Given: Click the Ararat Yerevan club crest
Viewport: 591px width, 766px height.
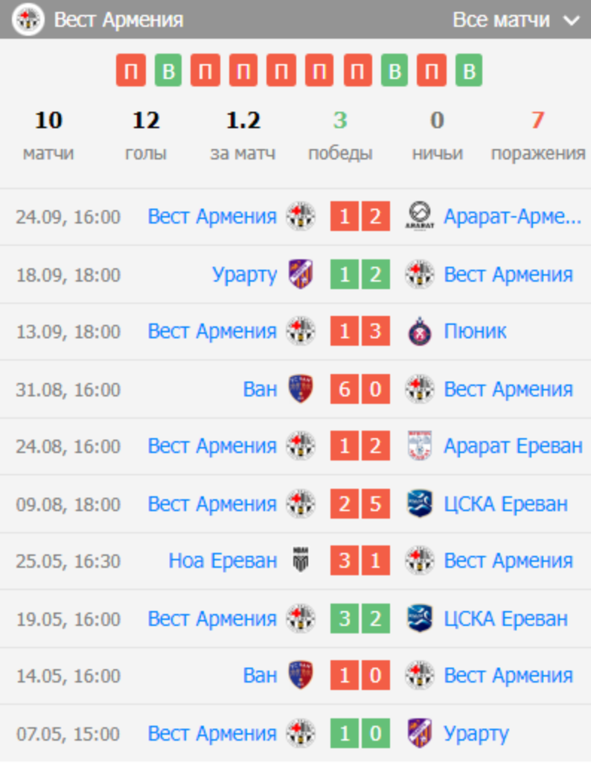Looking at the screenshot, I should tap(421, 446).
